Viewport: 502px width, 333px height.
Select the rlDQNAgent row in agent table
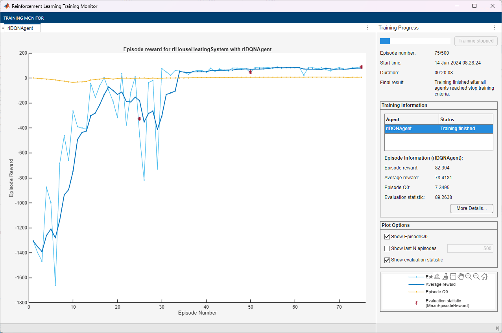438,129
